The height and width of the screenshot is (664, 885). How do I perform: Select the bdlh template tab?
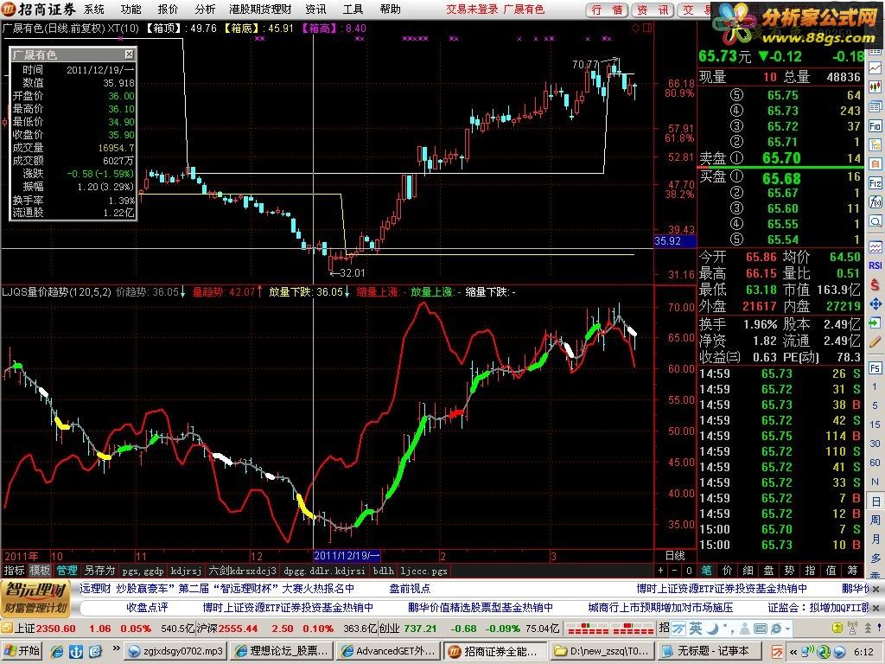point(384,571)
